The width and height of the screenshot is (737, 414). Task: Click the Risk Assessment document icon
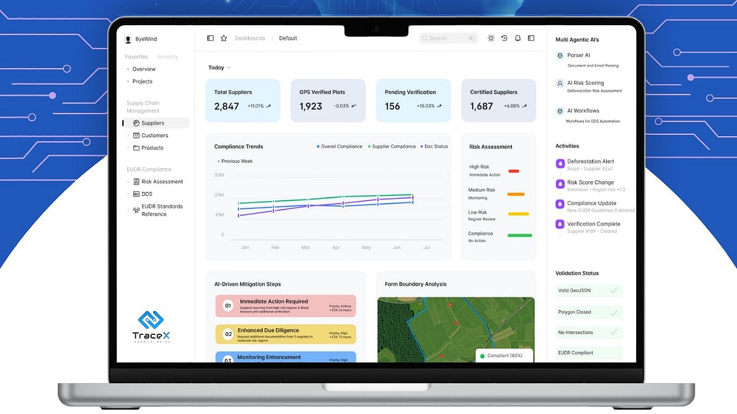pyautogui.click(x=136, y=182)
